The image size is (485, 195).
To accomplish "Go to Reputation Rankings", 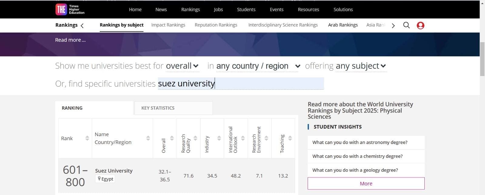I will click(x=216, y=25).
